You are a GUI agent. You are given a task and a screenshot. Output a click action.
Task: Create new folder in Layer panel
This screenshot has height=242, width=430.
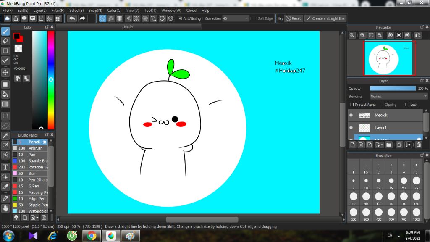point(389,145)
